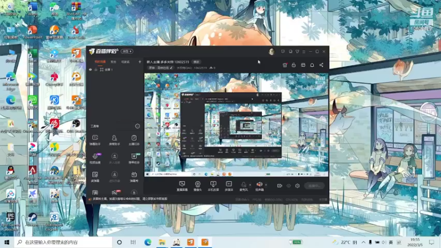
Task: Open notifications bell in the streaming app
Action: [x=312, y=65]
